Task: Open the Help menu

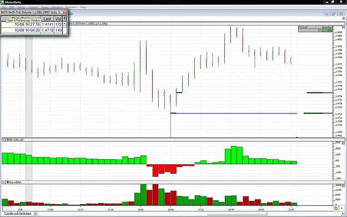Action: (83, 7)
